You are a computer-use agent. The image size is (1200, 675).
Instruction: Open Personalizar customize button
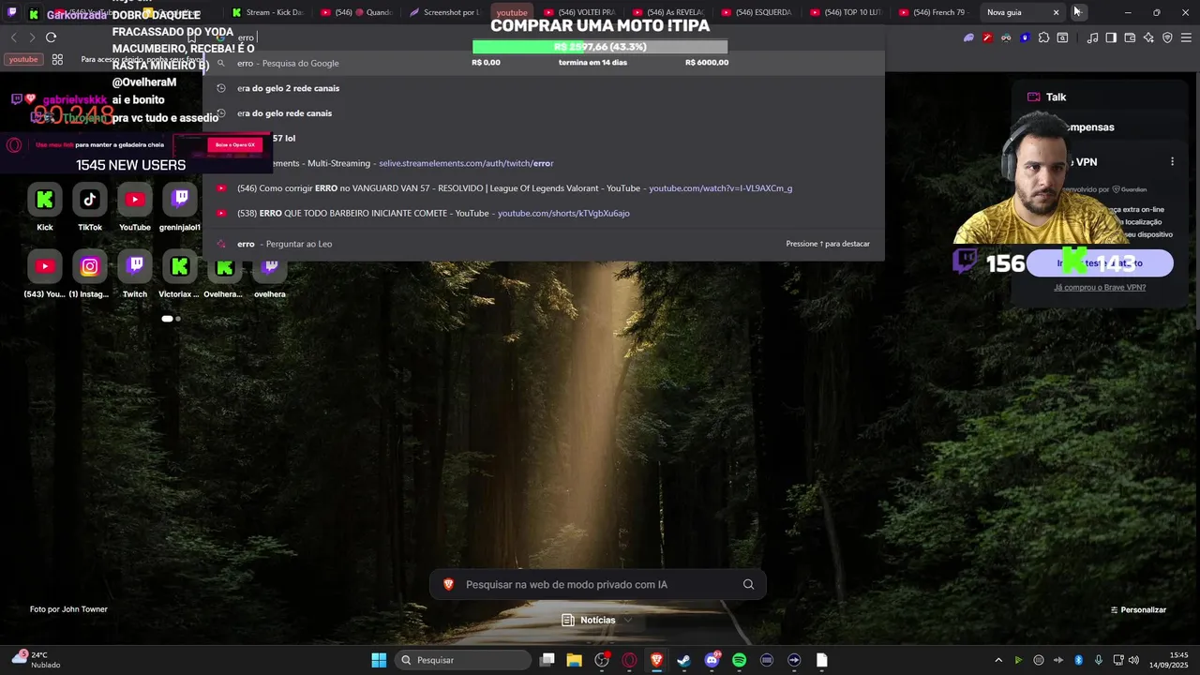(1138, 609)
